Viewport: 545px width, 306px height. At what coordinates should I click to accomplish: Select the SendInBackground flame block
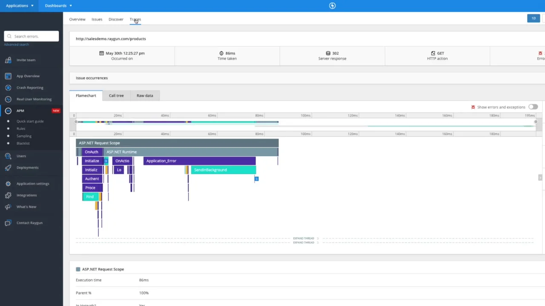(223, 170)
